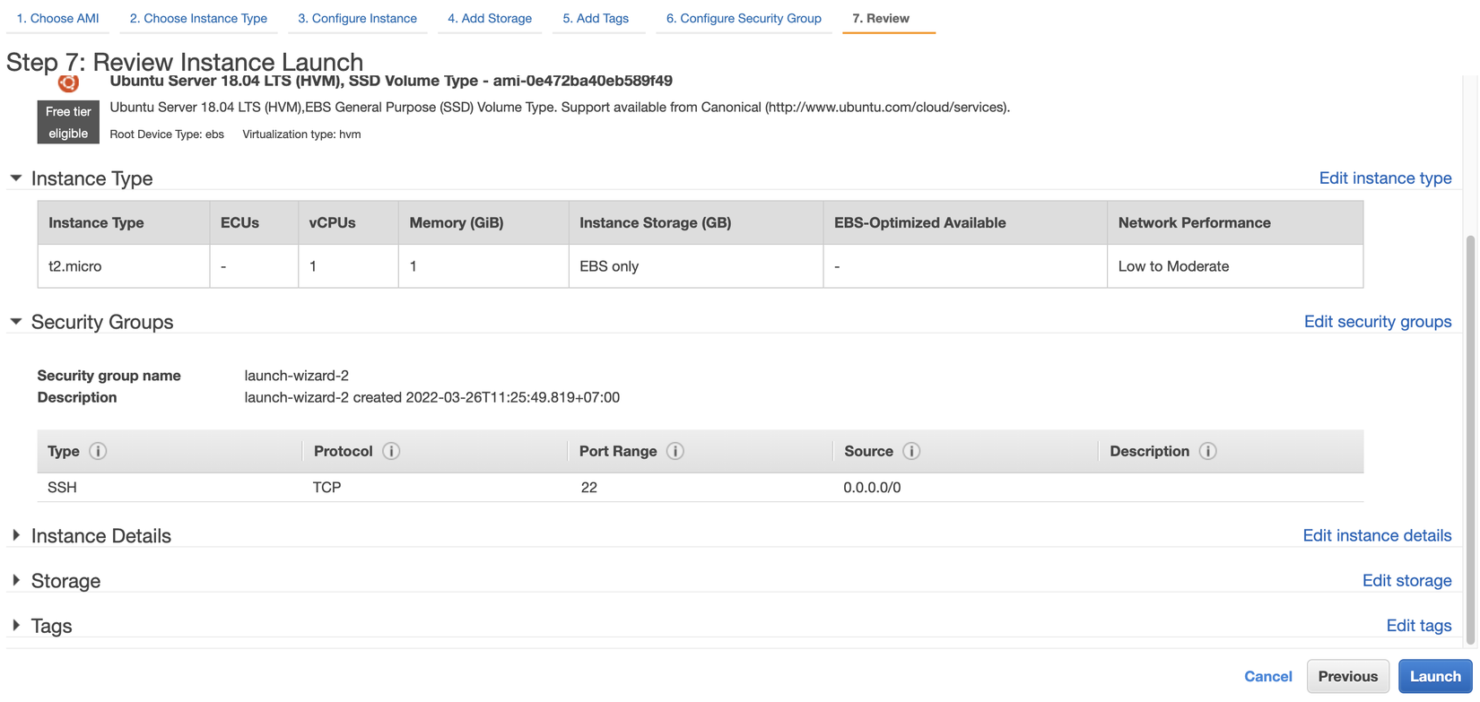
Task: Expand the Tags section
Action: pyautogui.click(x=16, y=626)
